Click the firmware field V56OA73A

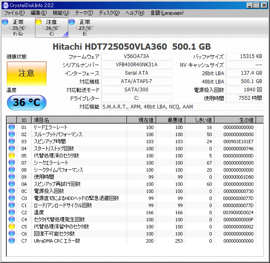[136, 56]
